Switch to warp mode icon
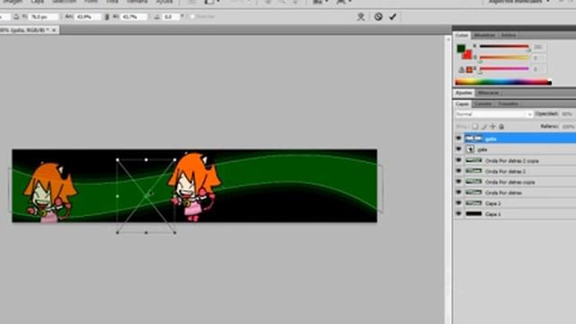Viewport: 576px width, 324px height. click(x=361, y=16)
